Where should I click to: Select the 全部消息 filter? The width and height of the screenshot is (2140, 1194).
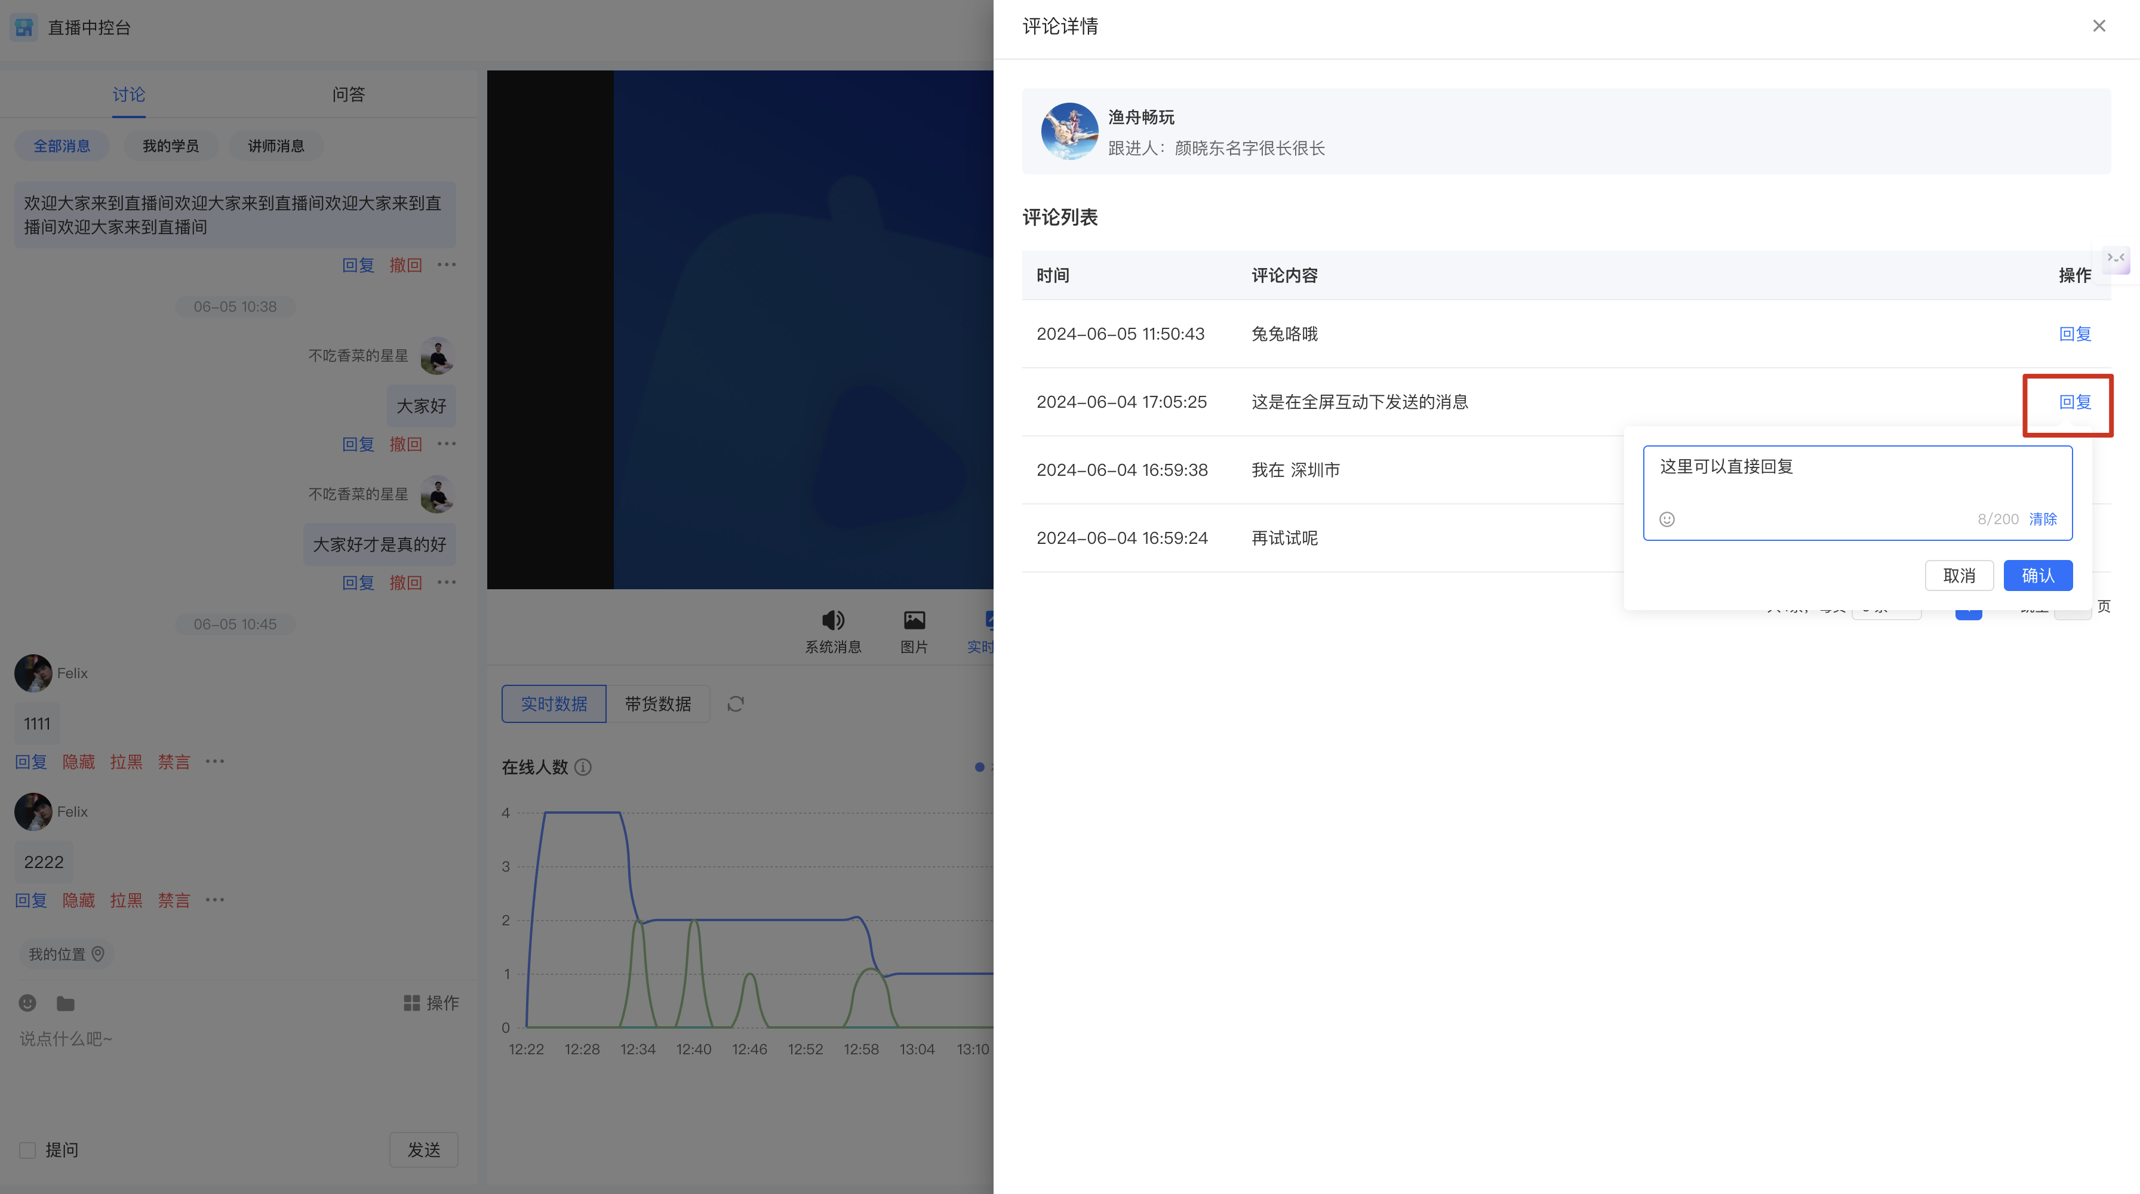coord(62,146)
